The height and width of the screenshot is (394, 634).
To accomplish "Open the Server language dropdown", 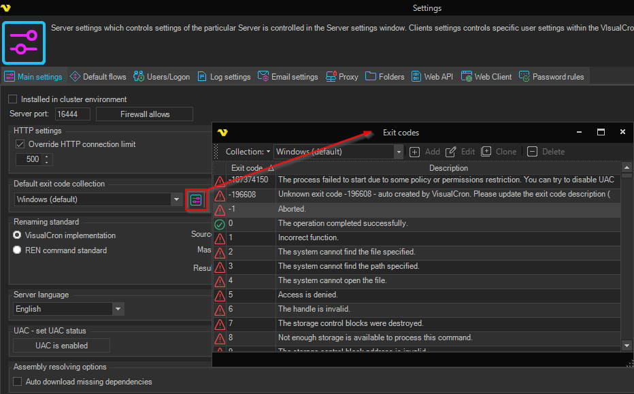I will pyautogui.click(x=118, y=309).
